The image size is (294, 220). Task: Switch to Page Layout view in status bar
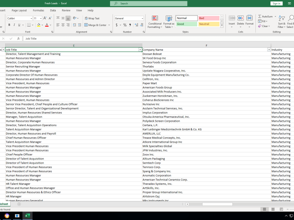point(273,209)
